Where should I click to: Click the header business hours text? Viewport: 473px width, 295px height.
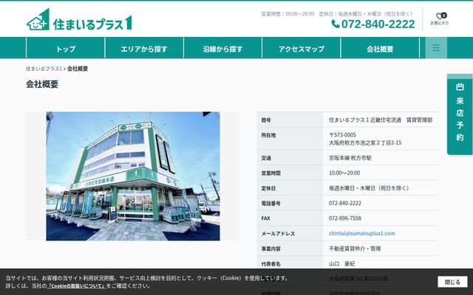pyautogui.click(x=287, y=14)
